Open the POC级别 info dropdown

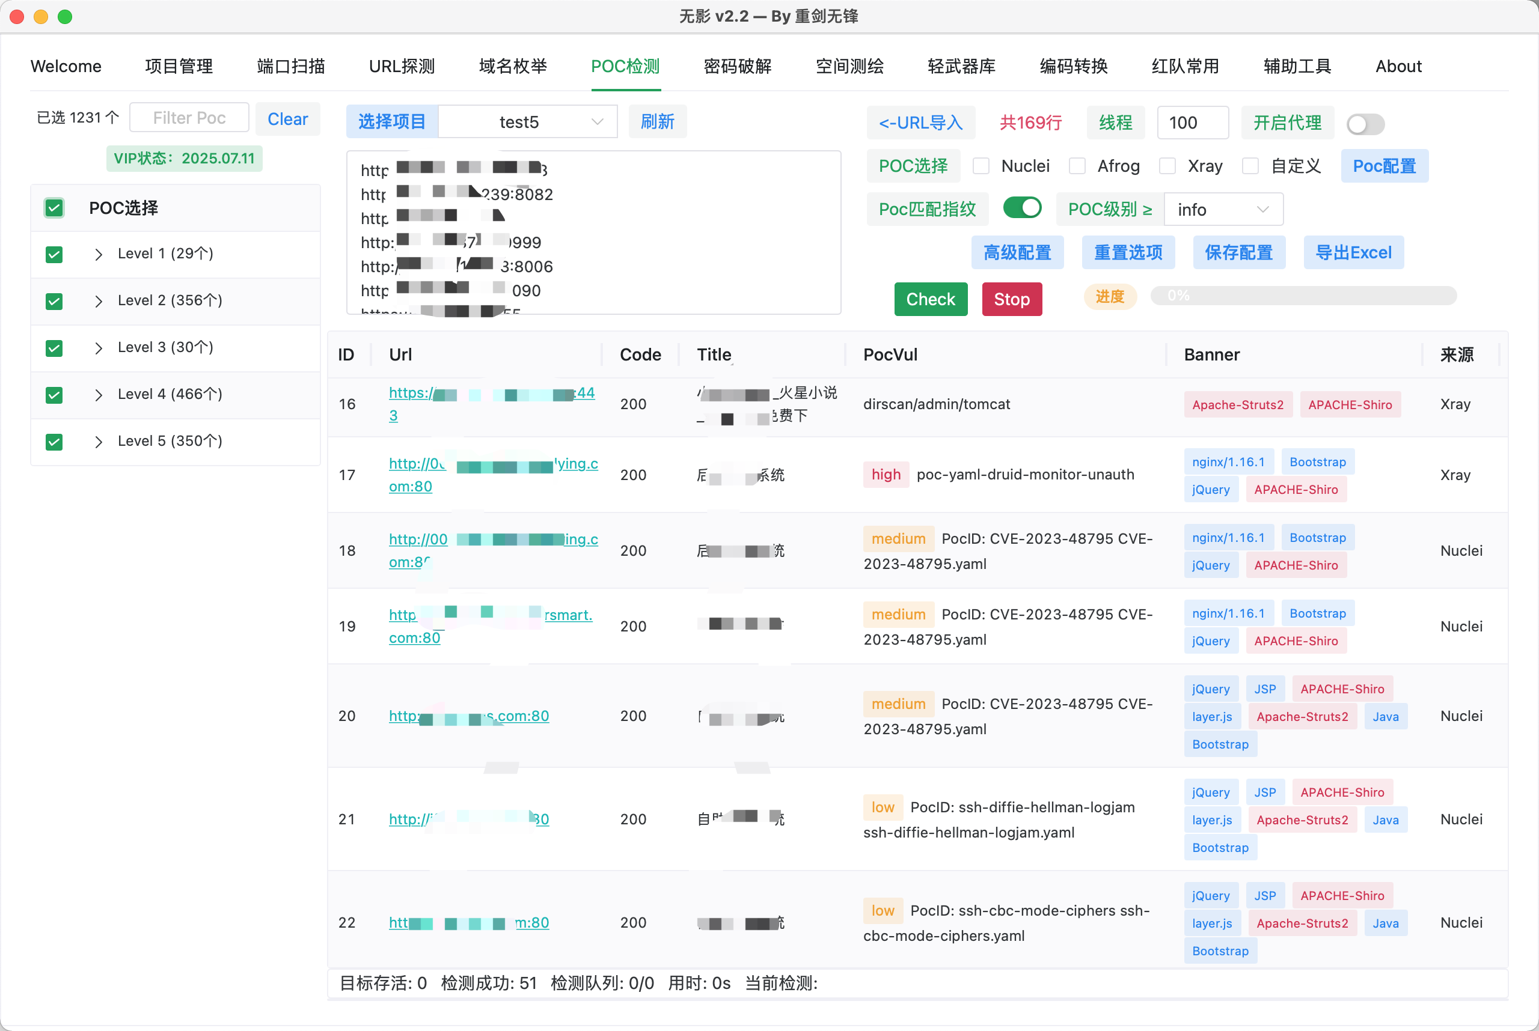tap(1223, 210)
